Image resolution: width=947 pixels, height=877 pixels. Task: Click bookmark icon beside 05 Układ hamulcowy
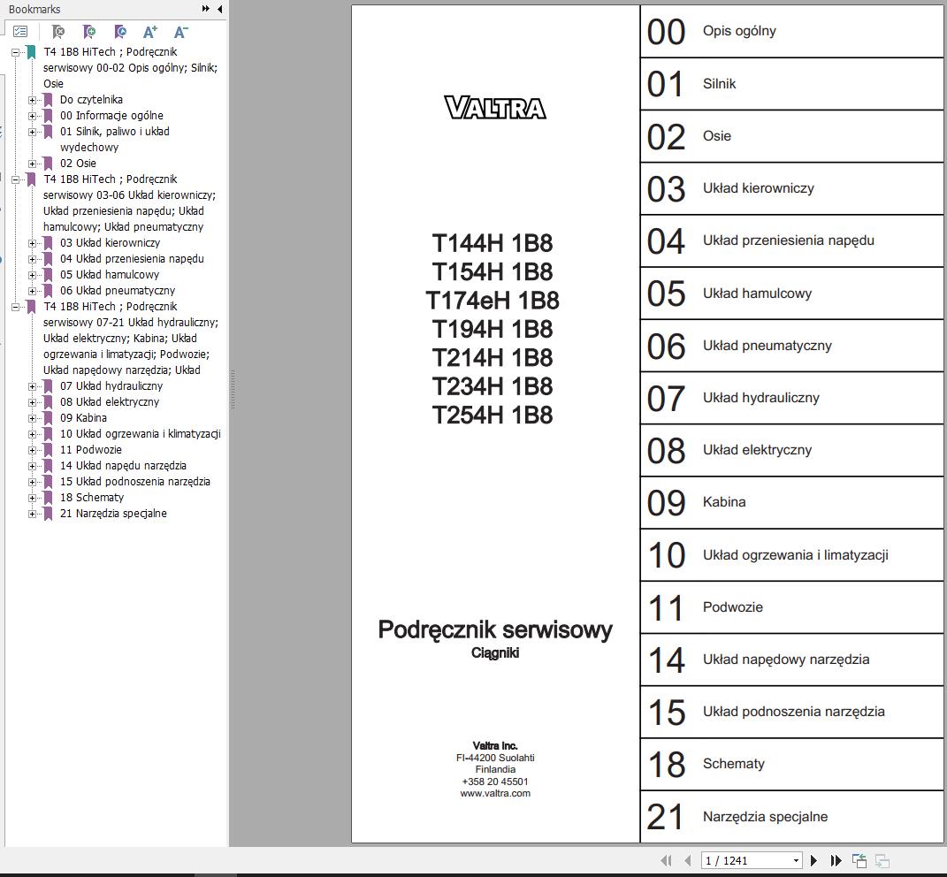48,275
